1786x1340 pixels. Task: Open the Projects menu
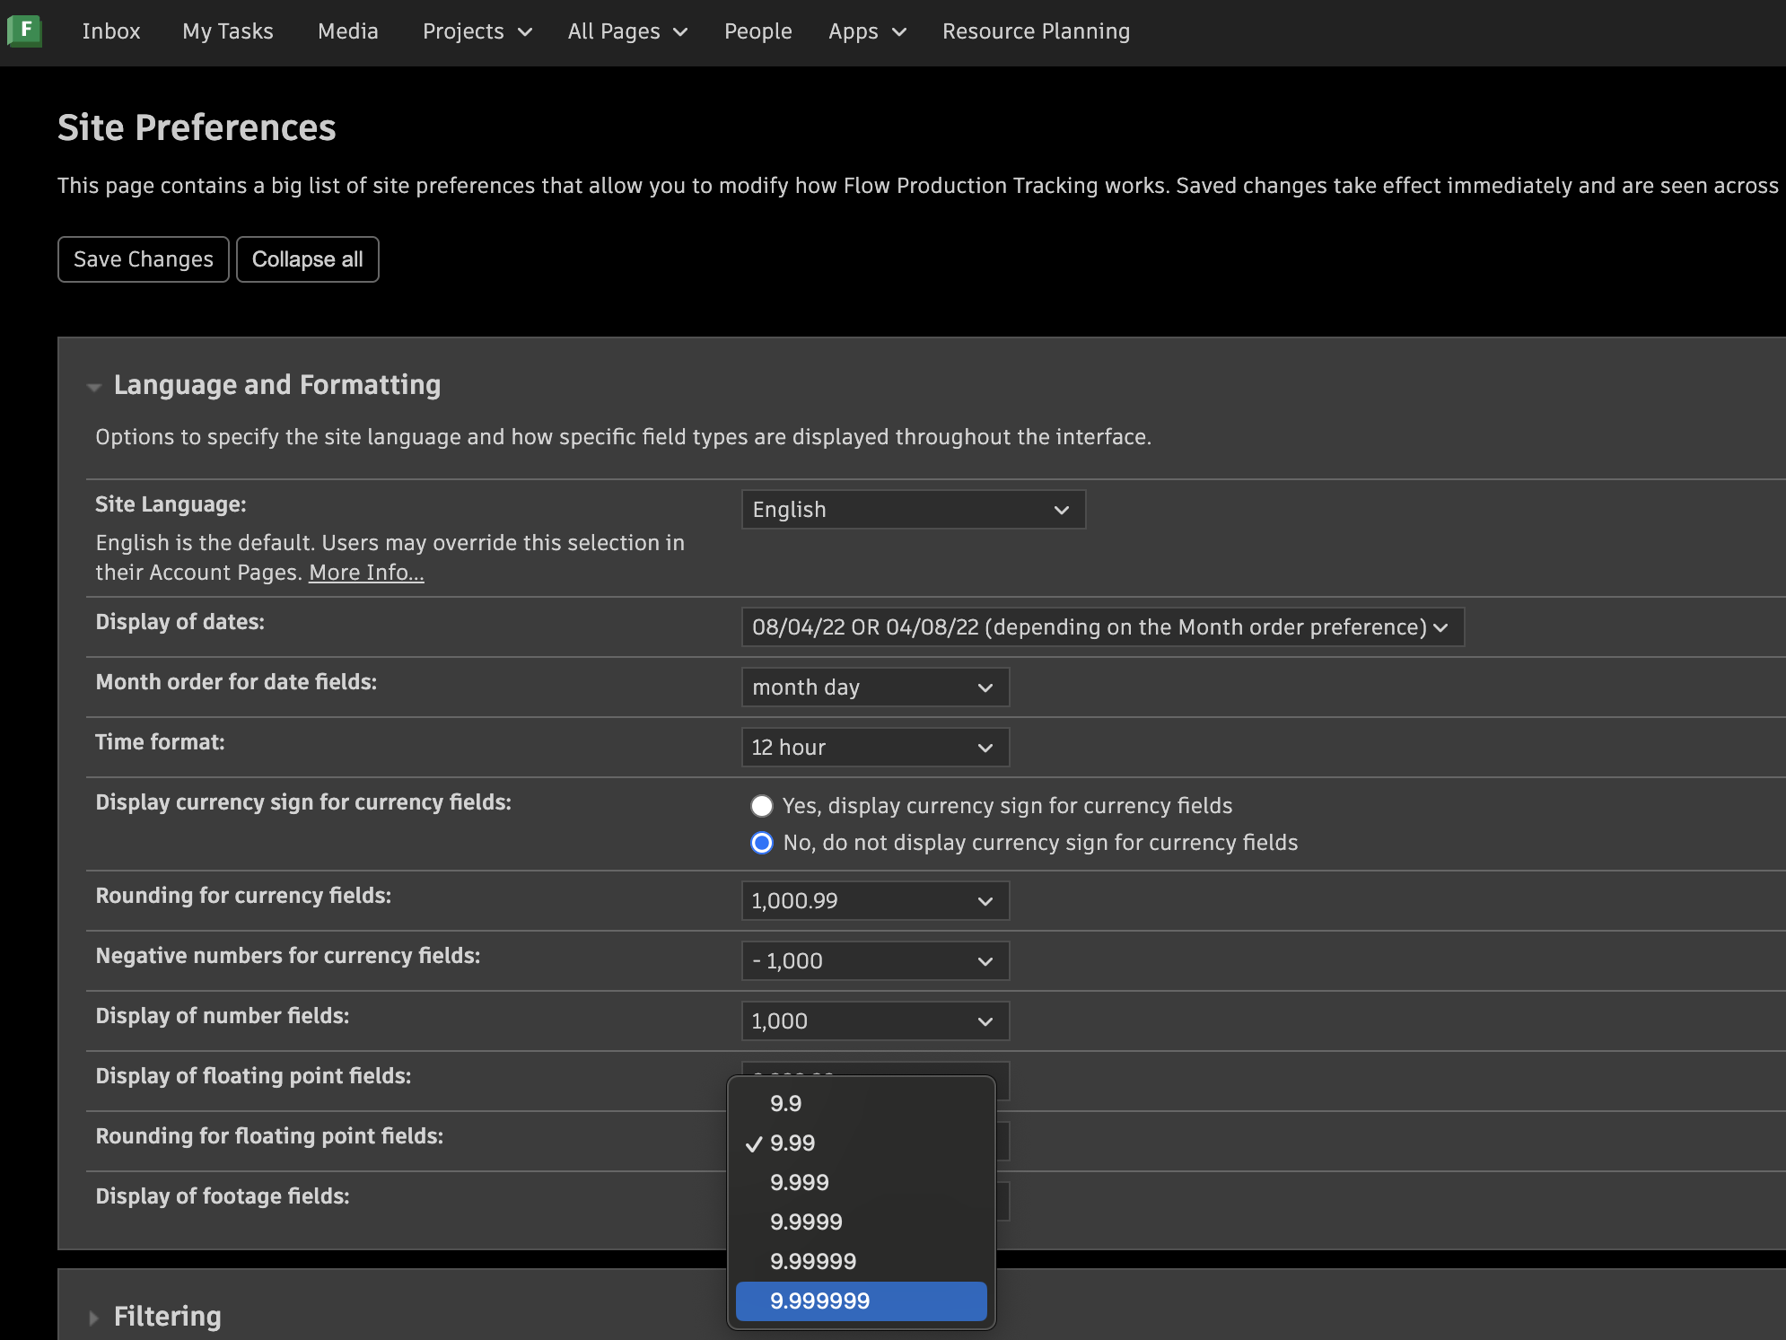click(x=476, y=31)
